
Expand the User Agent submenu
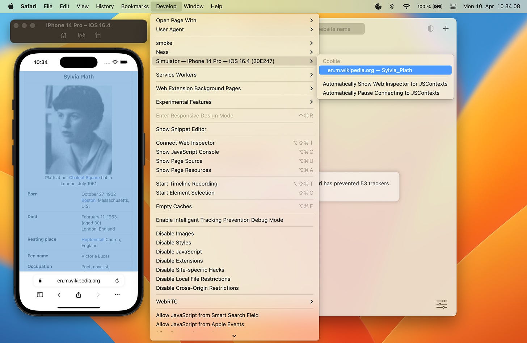click(235, 29)
